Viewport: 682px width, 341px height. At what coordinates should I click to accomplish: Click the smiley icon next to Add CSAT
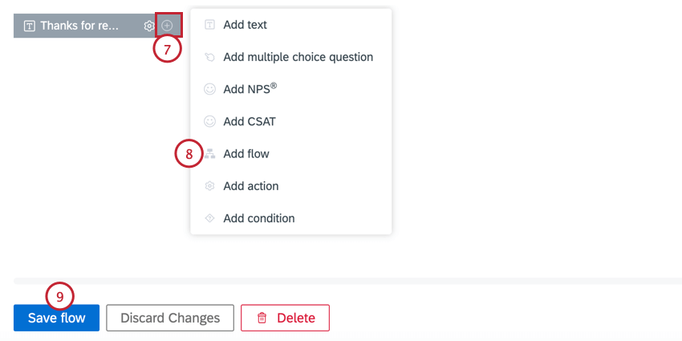pos(209,121)
